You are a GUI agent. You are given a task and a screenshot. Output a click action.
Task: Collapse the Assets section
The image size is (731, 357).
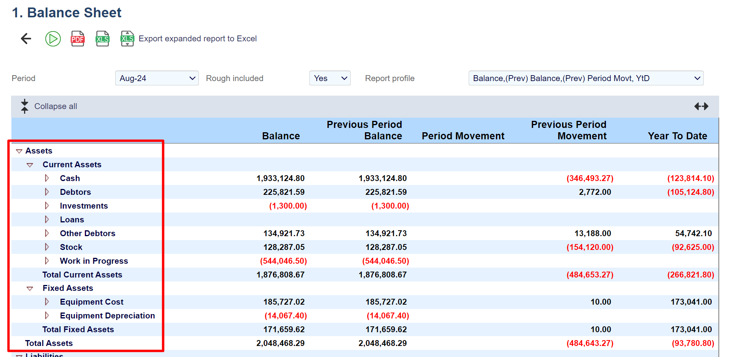[x=19, y=151]
